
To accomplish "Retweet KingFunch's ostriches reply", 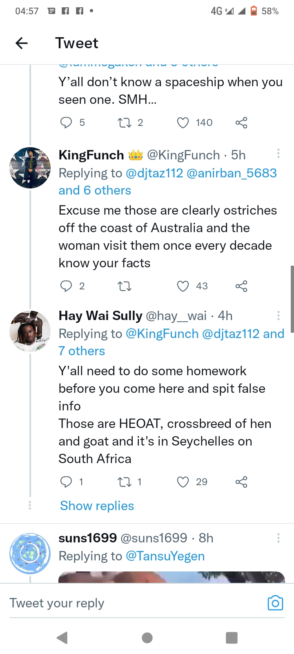I will click(x=125, y=286).
